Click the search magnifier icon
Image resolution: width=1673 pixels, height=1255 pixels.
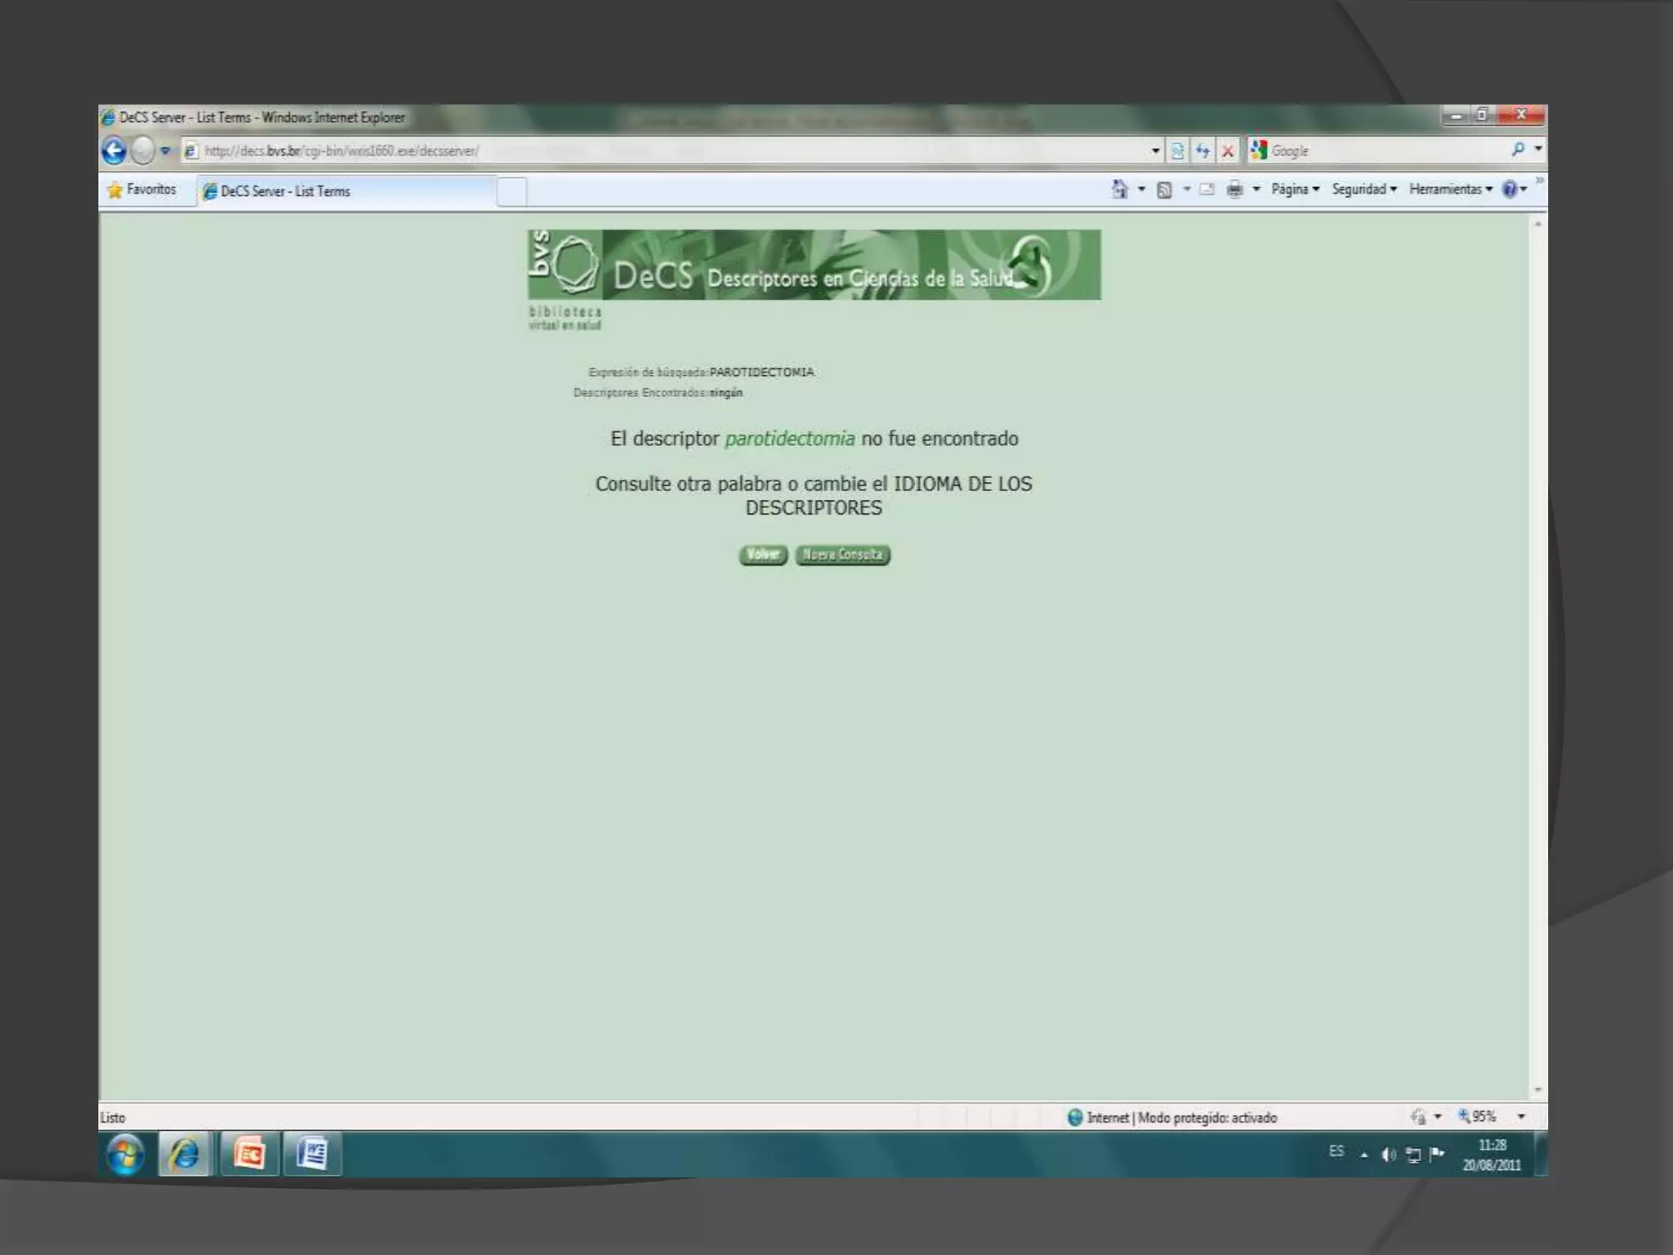[x=1517, y=150]
